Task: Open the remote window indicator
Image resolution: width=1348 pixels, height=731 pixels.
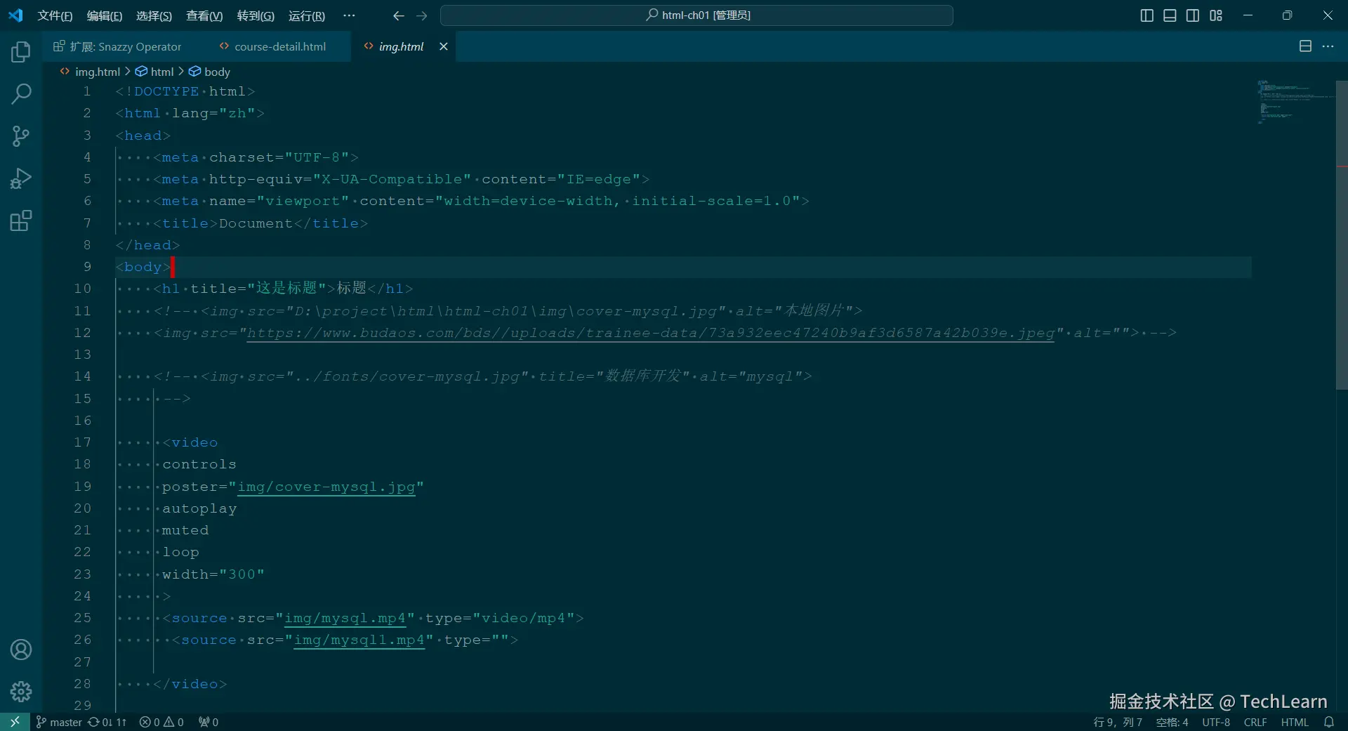Action: tap(15, 722)
